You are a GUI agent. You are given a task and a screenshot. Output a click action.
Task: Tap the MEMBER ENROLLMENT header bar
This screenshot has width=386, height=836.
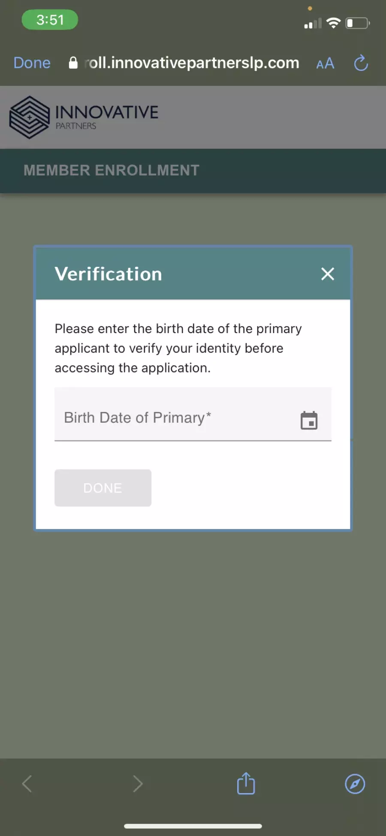pyautogui.click(x=193, y=171)
